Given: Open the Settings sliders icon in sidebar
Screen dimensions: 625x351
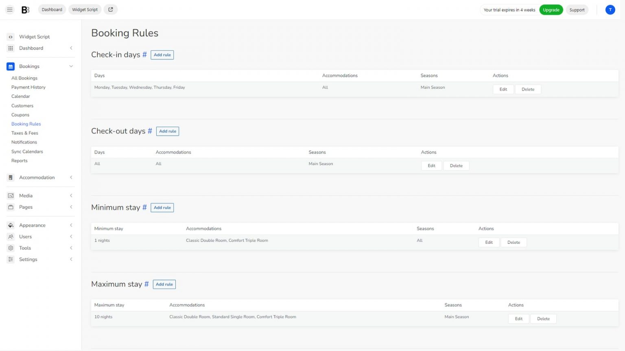Looking at the screenshot, I should [10, 259].
